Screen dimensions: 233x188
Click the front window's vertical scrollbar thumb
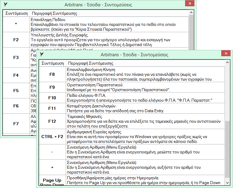227,149
